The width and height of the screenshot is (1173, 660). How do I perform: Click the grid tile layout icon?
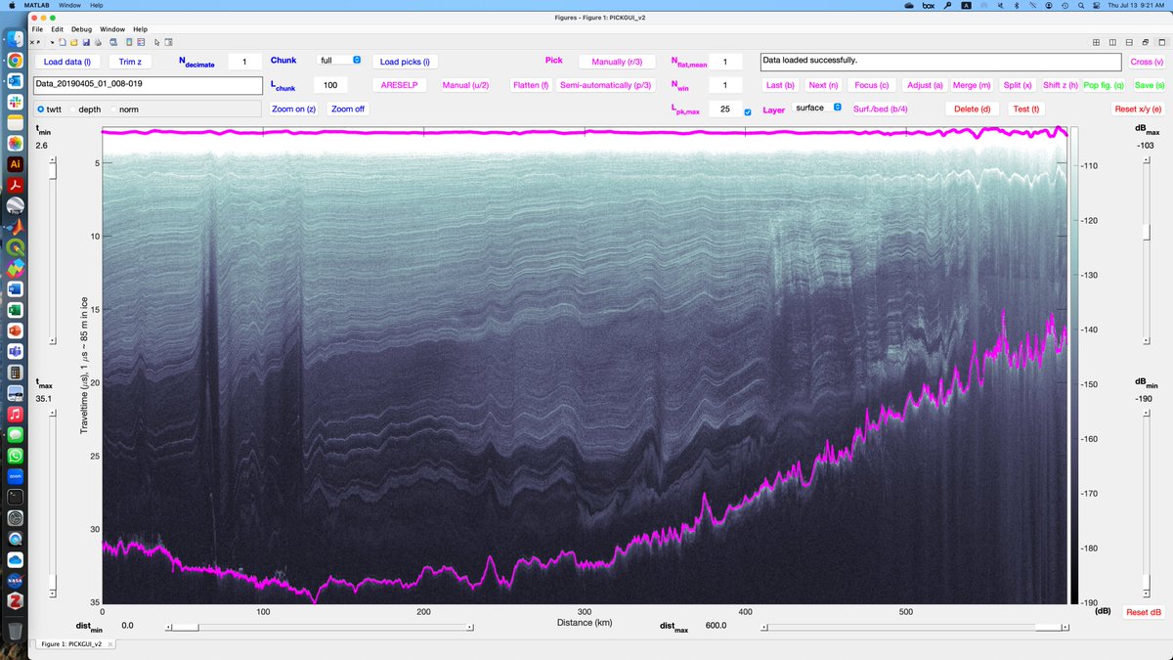click(1097, 43)
